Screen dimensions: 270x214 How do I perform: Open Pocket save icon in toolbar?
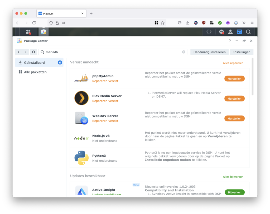tap(180, 23)
